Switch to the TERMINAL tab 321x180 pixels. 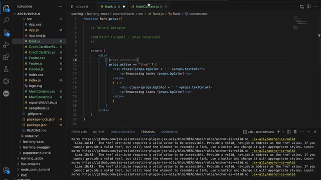148,132
